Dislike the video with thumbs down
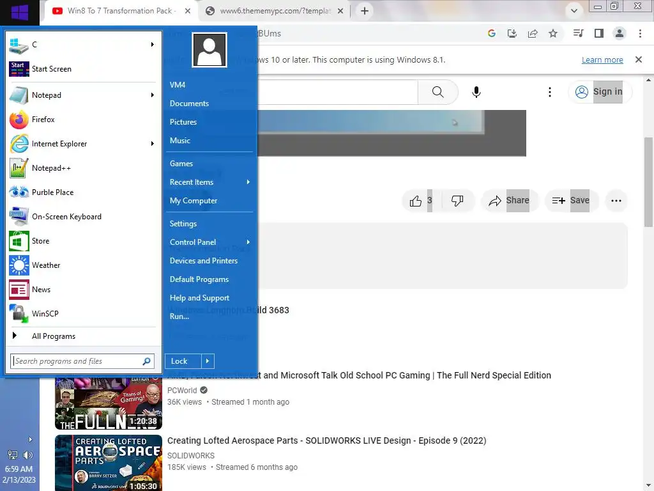 click(457, 201)
